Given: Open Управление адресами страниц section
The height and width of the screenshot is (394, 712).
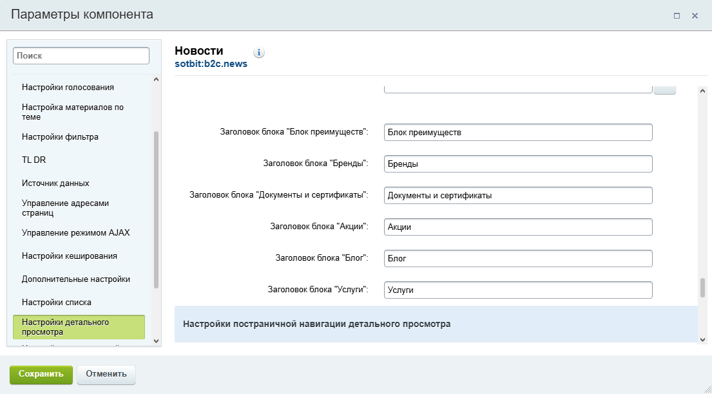Looking at the screenshot, I should click(65, 208).
